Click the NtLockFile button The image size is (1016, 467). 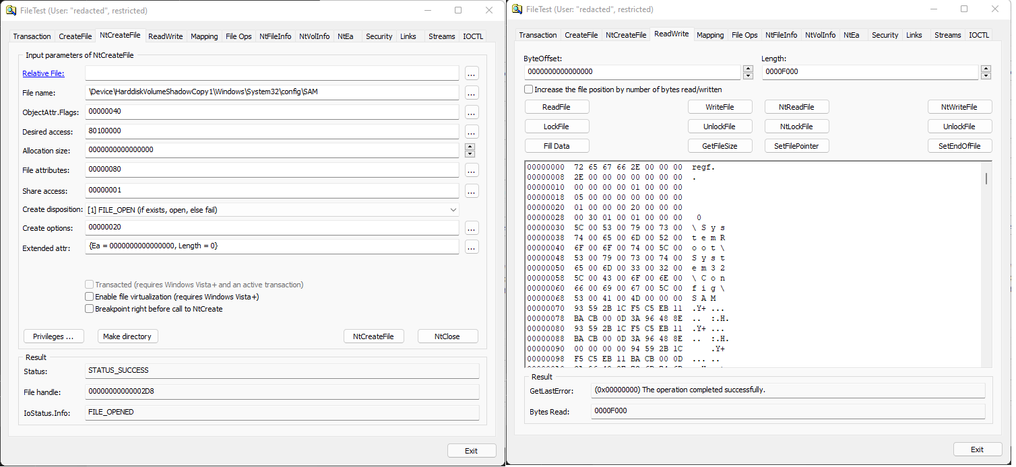(797, 127)
